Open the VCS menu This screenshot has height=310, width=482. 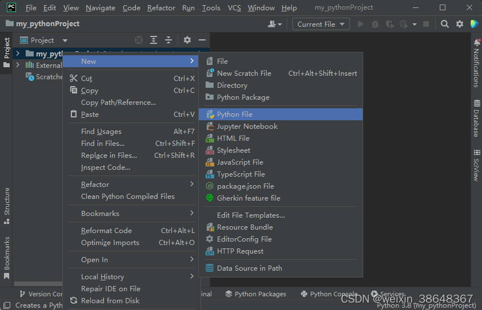coord(234,7)
